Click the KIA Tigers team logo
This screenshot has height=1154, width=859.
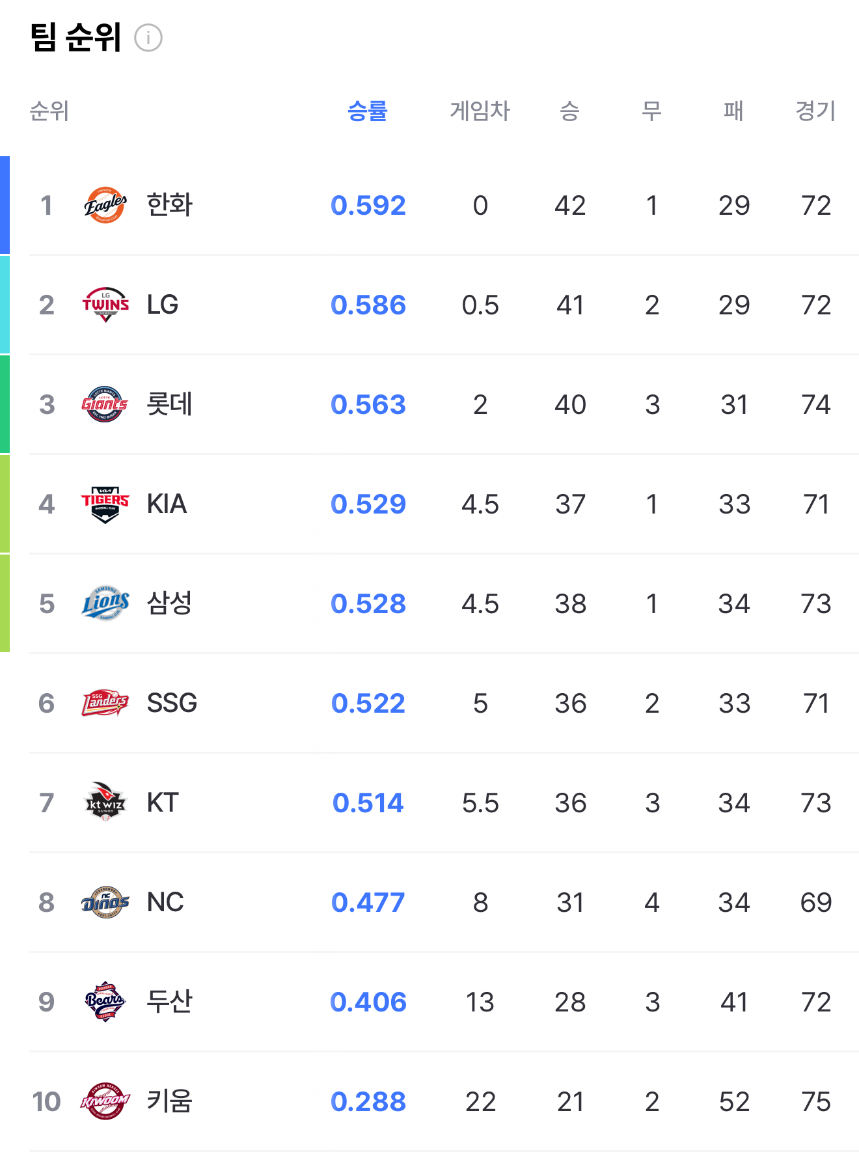click(x=105, y=504)
